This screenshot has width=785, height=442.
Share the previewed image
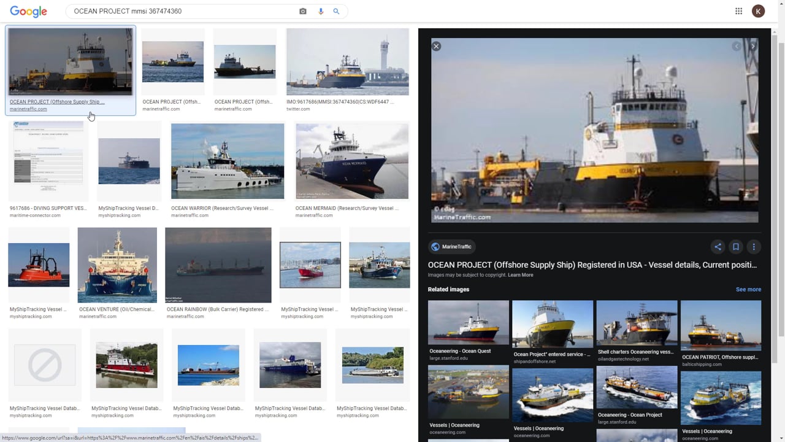(x=718, y=247)
